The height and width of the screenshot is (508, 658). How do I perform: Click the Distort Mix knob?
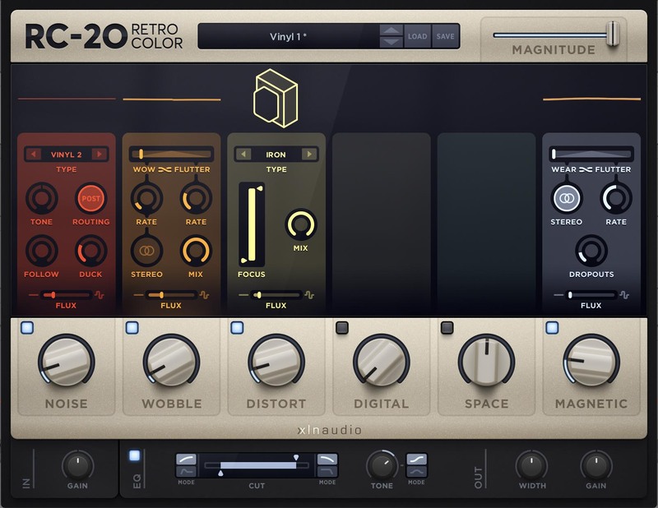pyautogui.click(x=301, y=224)
